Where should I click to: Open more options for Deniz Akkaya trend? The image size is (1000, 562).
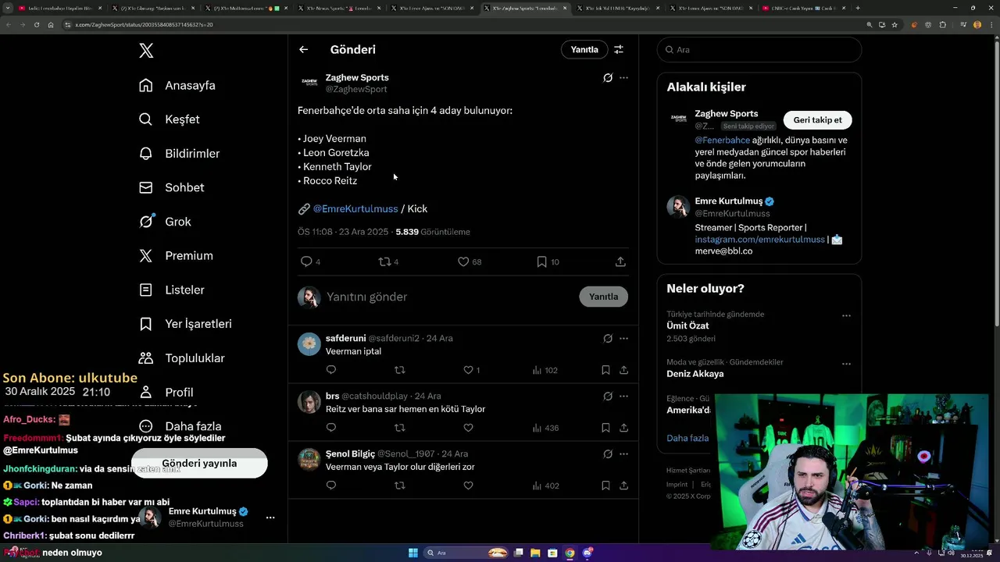pos(846,364)
